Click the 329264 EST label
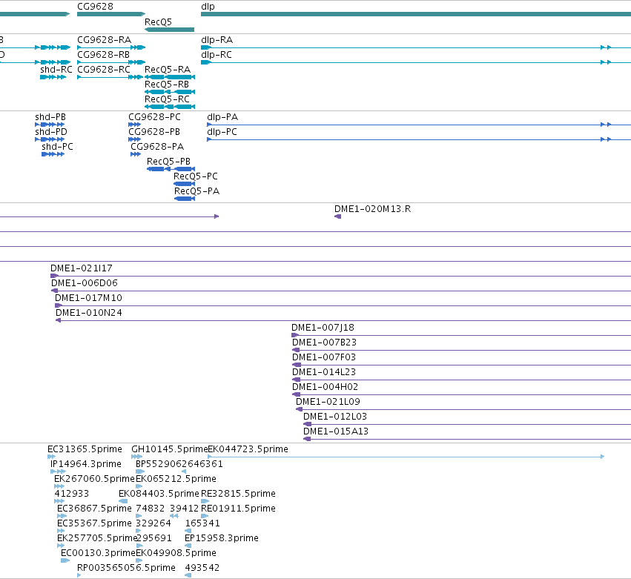 (x=153, y=524)
